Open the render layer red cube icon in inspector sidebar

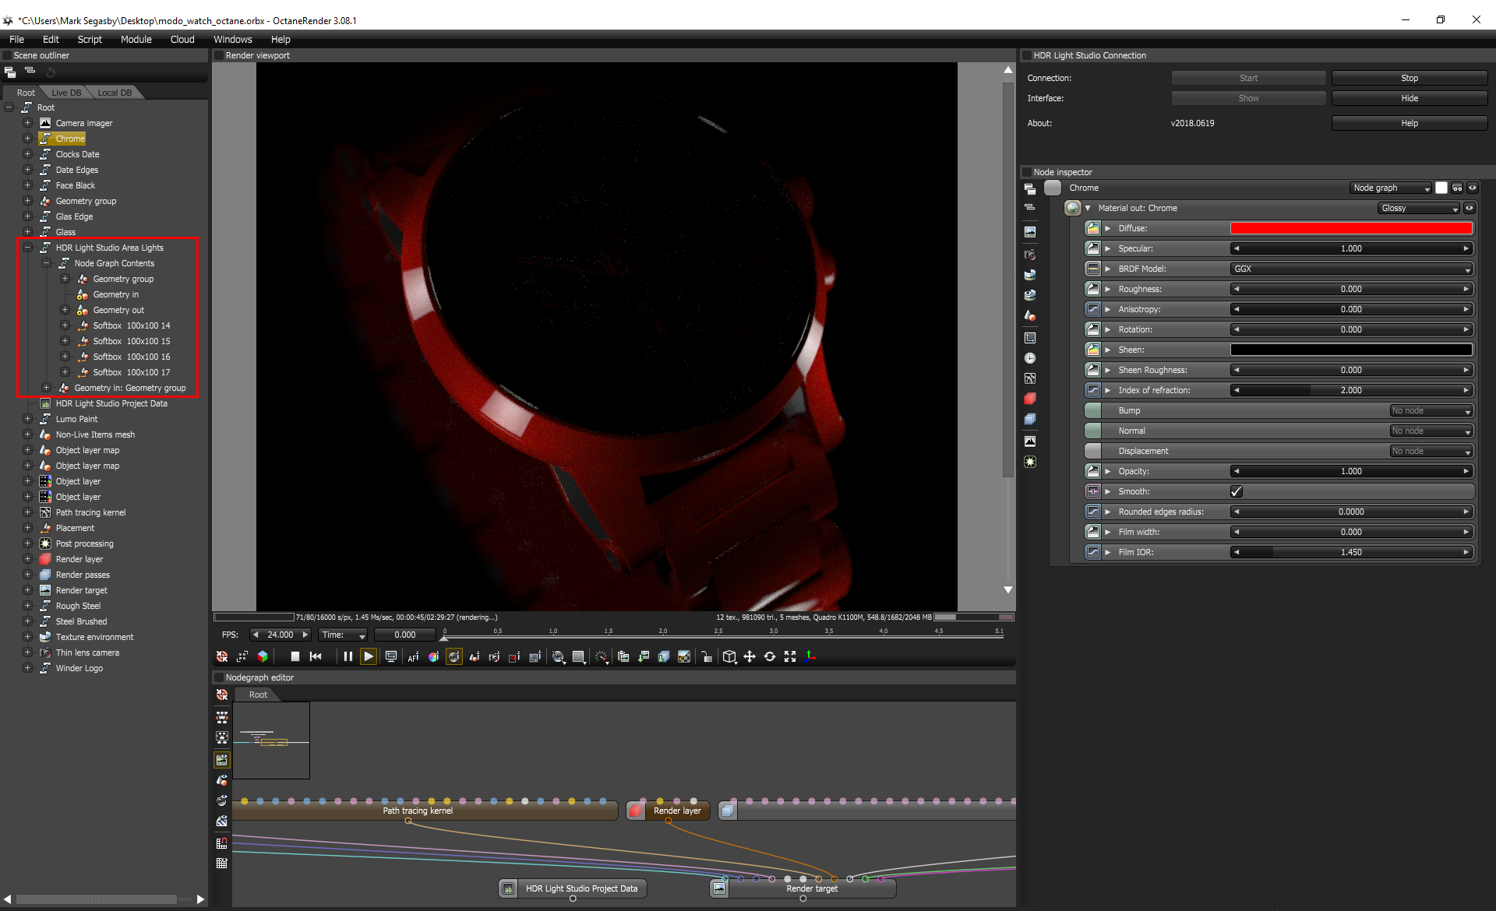pos(1030,399)
